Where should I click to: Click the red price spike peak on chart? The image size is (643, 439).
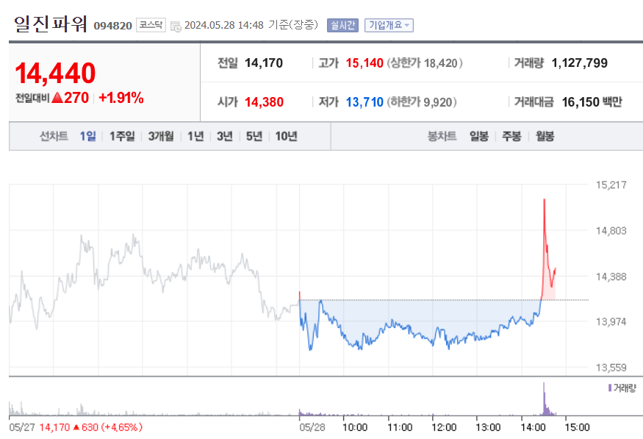point(545,200)
